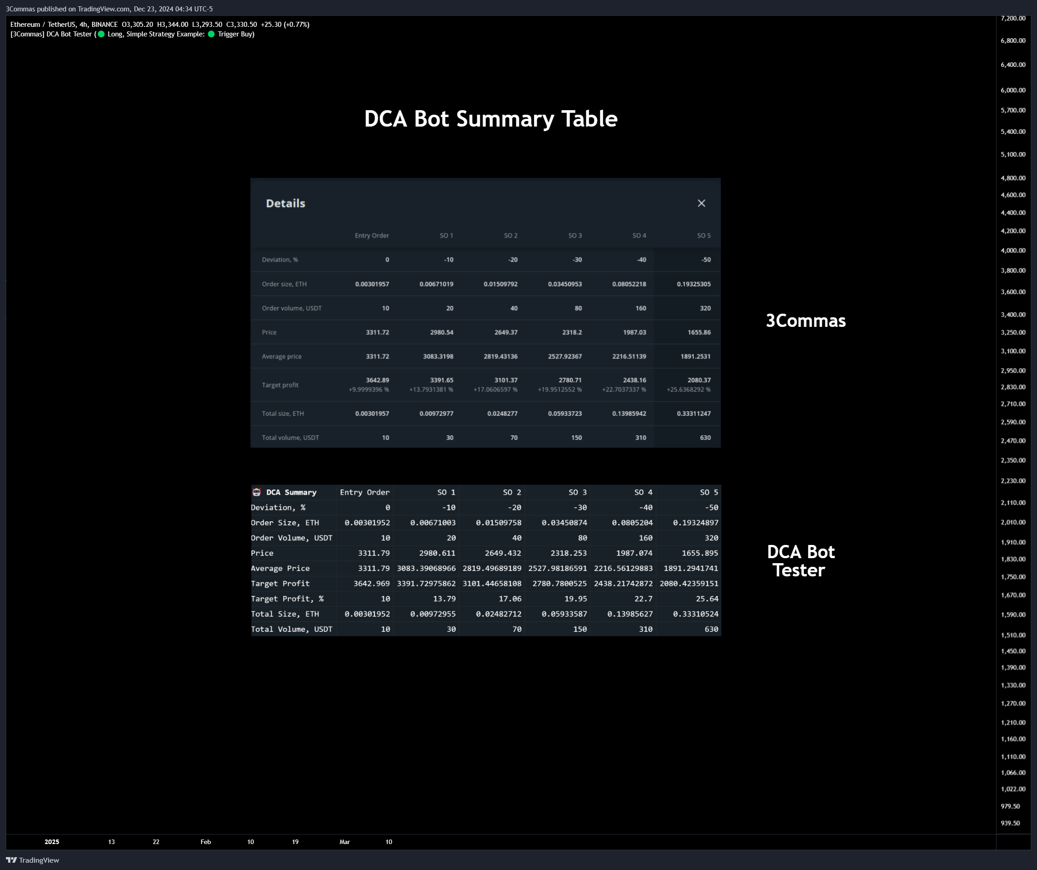Click SO 3 header in DCA Summary table
The width and height of the screenshot is (1037, 870).
(578, 492)
